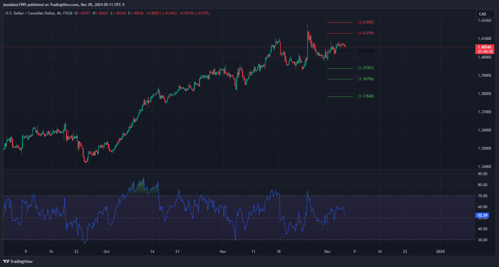Click the RSI axis label 60.00

(x=482, y=207)
